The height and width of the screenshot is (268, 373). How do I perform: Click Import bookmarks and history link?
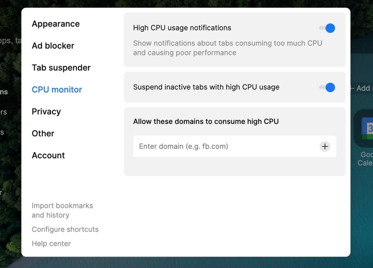(x=62, y=210)
